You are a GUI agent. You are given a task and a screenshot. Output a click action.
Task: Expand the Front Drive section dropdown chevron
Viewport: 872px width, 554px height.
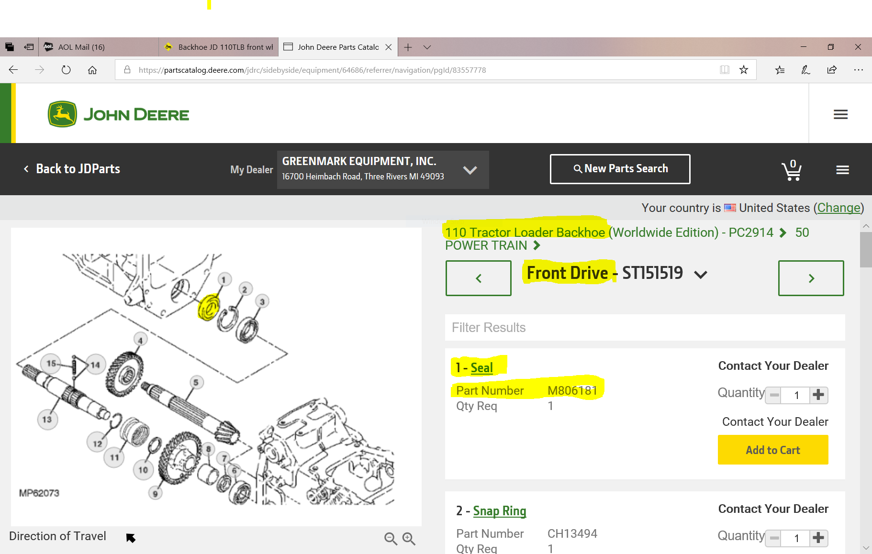pos(701,275)
